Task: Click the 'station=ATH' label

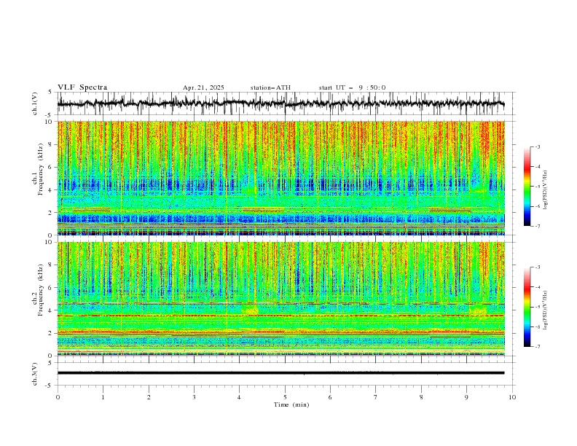Action: (270, 87)
